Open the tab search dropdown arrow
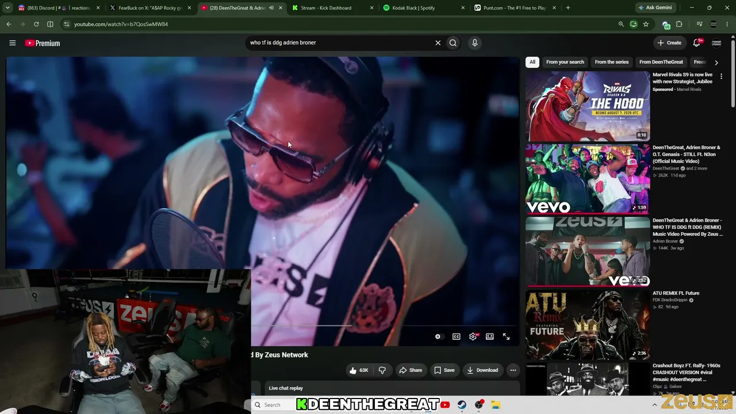This screenshot has height=414, width=736. coord(7,8)
